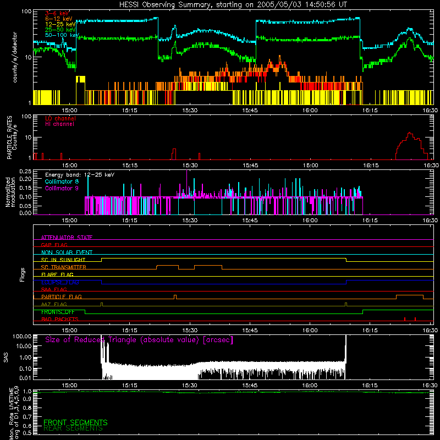440x440 pixels.
Task: Click the 'HI channel' legend label
Action: pos(59,124)
